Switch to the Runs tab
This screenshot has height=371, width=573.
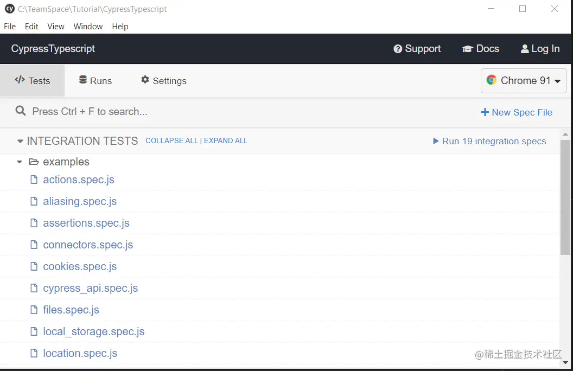pyautogui.click(x=95, y=81)
